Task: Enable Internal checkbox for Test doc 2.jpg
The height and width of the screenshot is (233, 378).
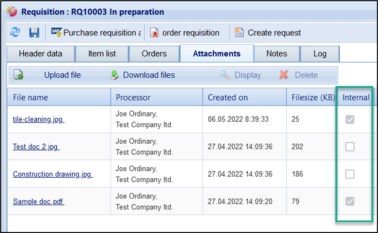Action: (x=349, y=147)
